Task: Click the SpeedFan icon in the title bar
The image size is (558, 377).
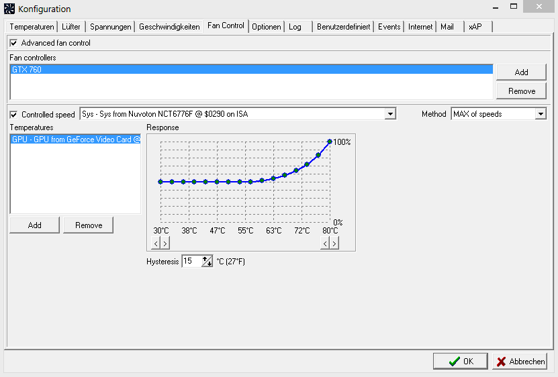Action: [x=9, y=9]
